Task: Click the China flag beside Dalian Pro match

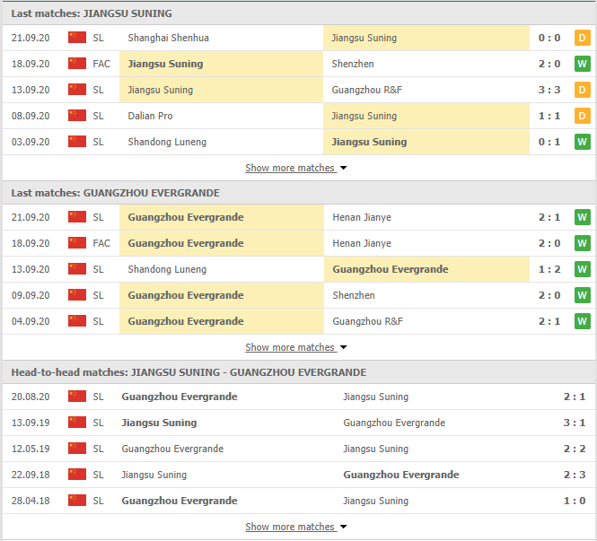Action: [x=77, y=116]
